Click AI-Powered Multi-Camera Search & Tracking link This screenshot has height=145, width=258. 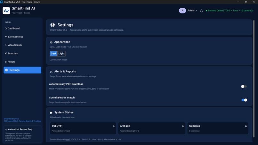[x=22, y=121]
